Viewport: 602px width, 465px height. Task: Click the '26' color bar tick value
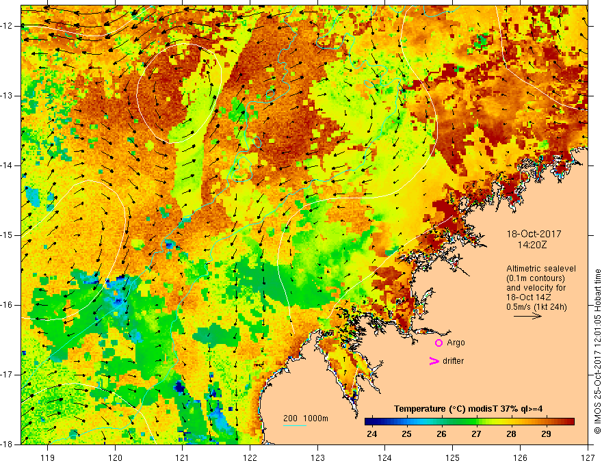click(441, 434)
